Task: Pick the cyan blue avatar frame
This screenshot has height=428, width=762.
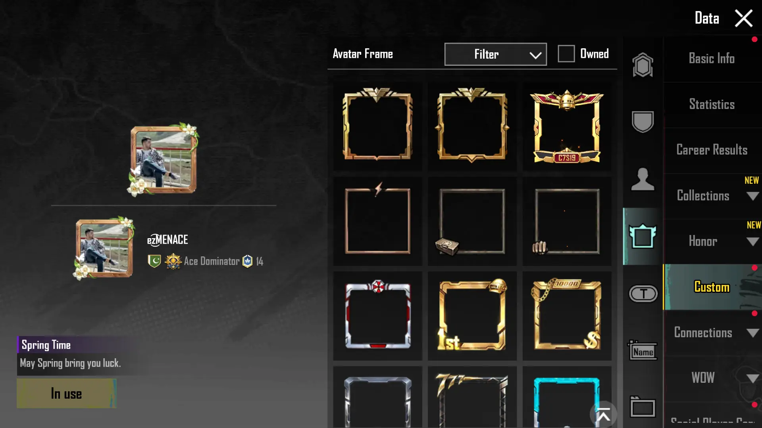Action: (567, 400)
